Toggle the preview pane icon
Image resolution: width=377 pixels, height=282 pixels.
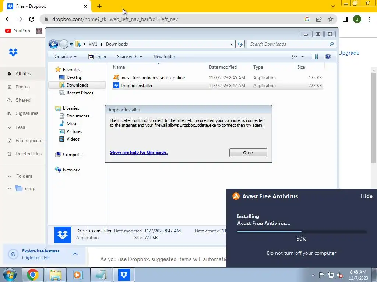tap(315, 57)
